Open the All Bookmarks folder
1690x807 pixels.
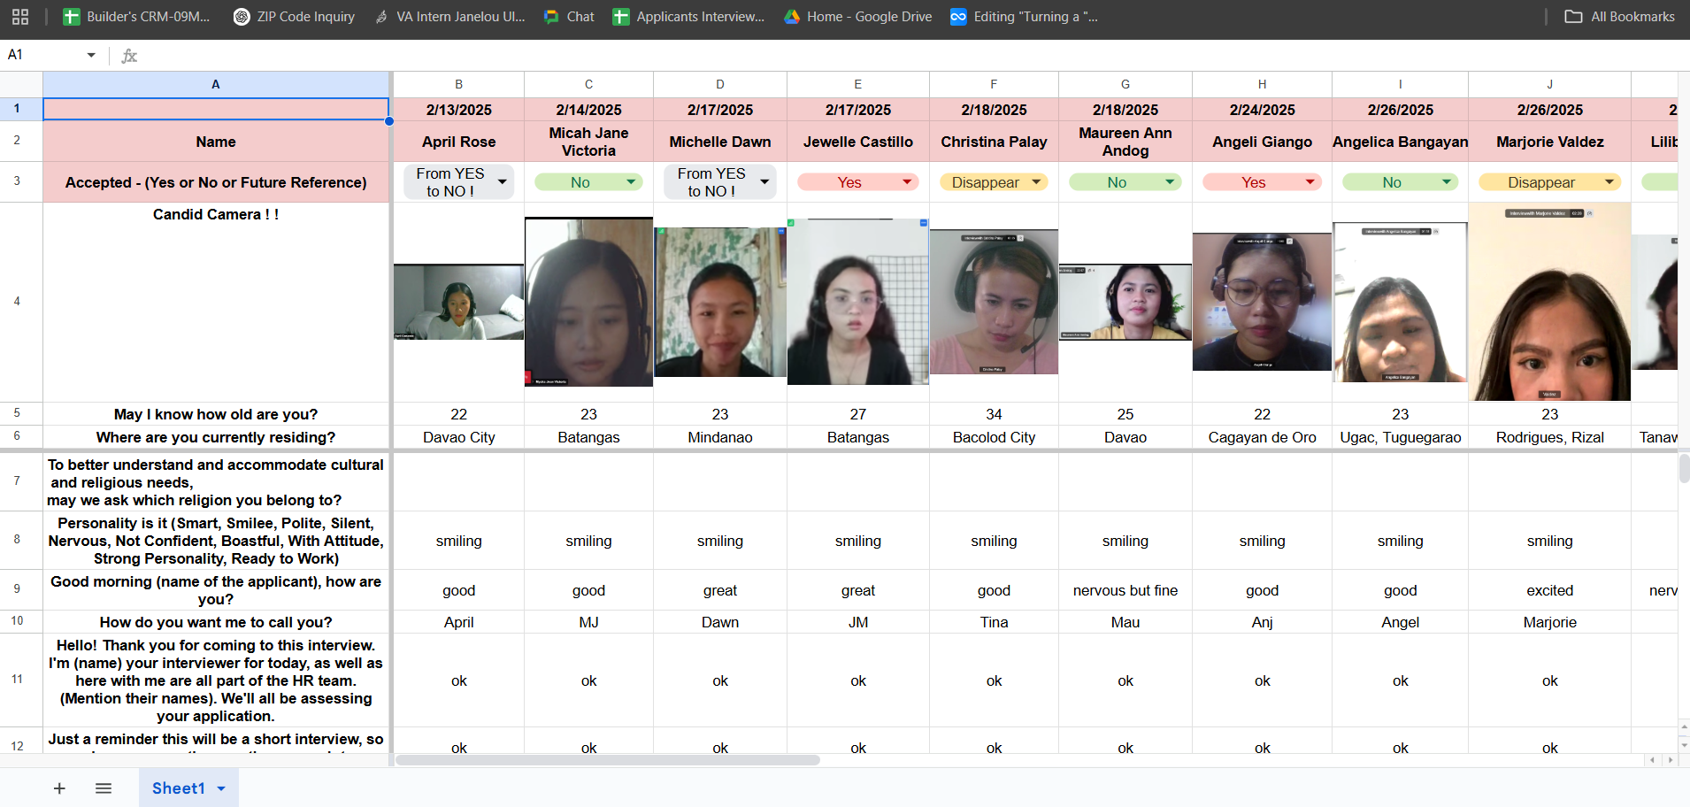(1619, 17)
